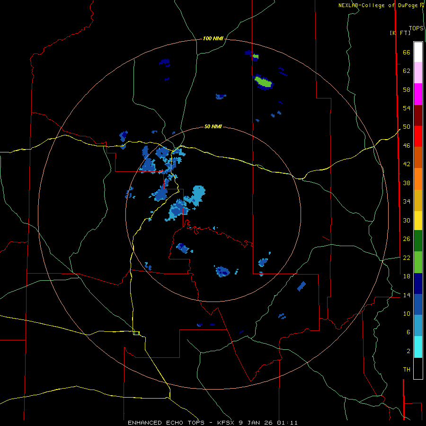Select the bright red legend swatch
This screenshot has width=426, height=426.
point(418,136)
